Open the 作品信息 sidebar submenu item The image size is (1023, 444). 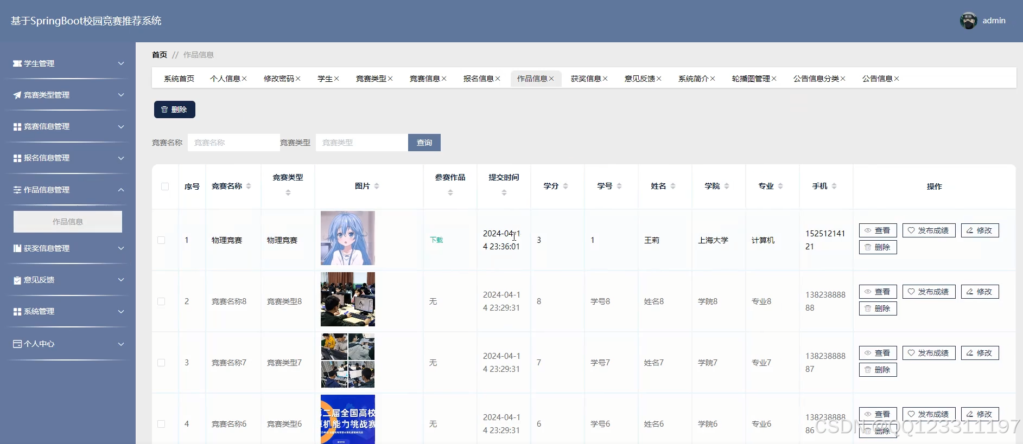pyautogui.click(x=68, y=222)
